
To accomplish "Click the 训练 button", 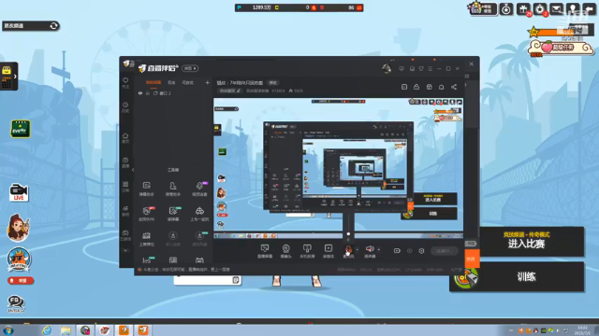I will coord(527,277).
